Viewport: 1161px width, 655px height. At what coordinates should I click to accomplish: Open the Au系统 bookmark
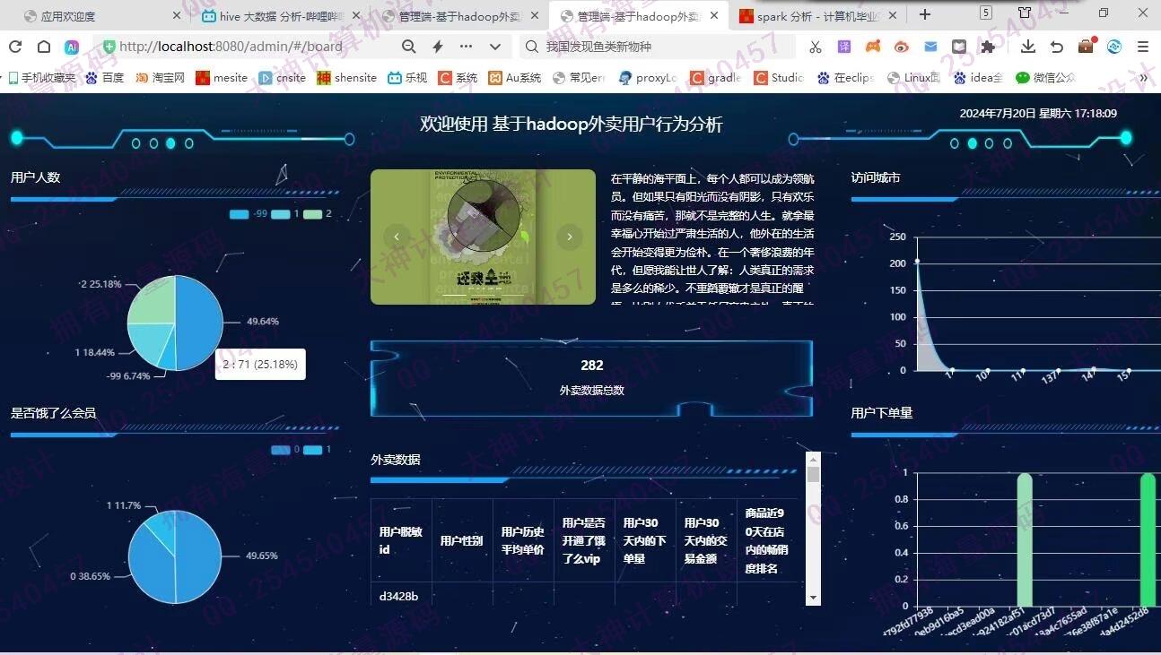pos(515,78)
